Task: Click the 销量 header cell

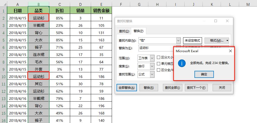Action: pyautogui.click(x=80, y=11)
